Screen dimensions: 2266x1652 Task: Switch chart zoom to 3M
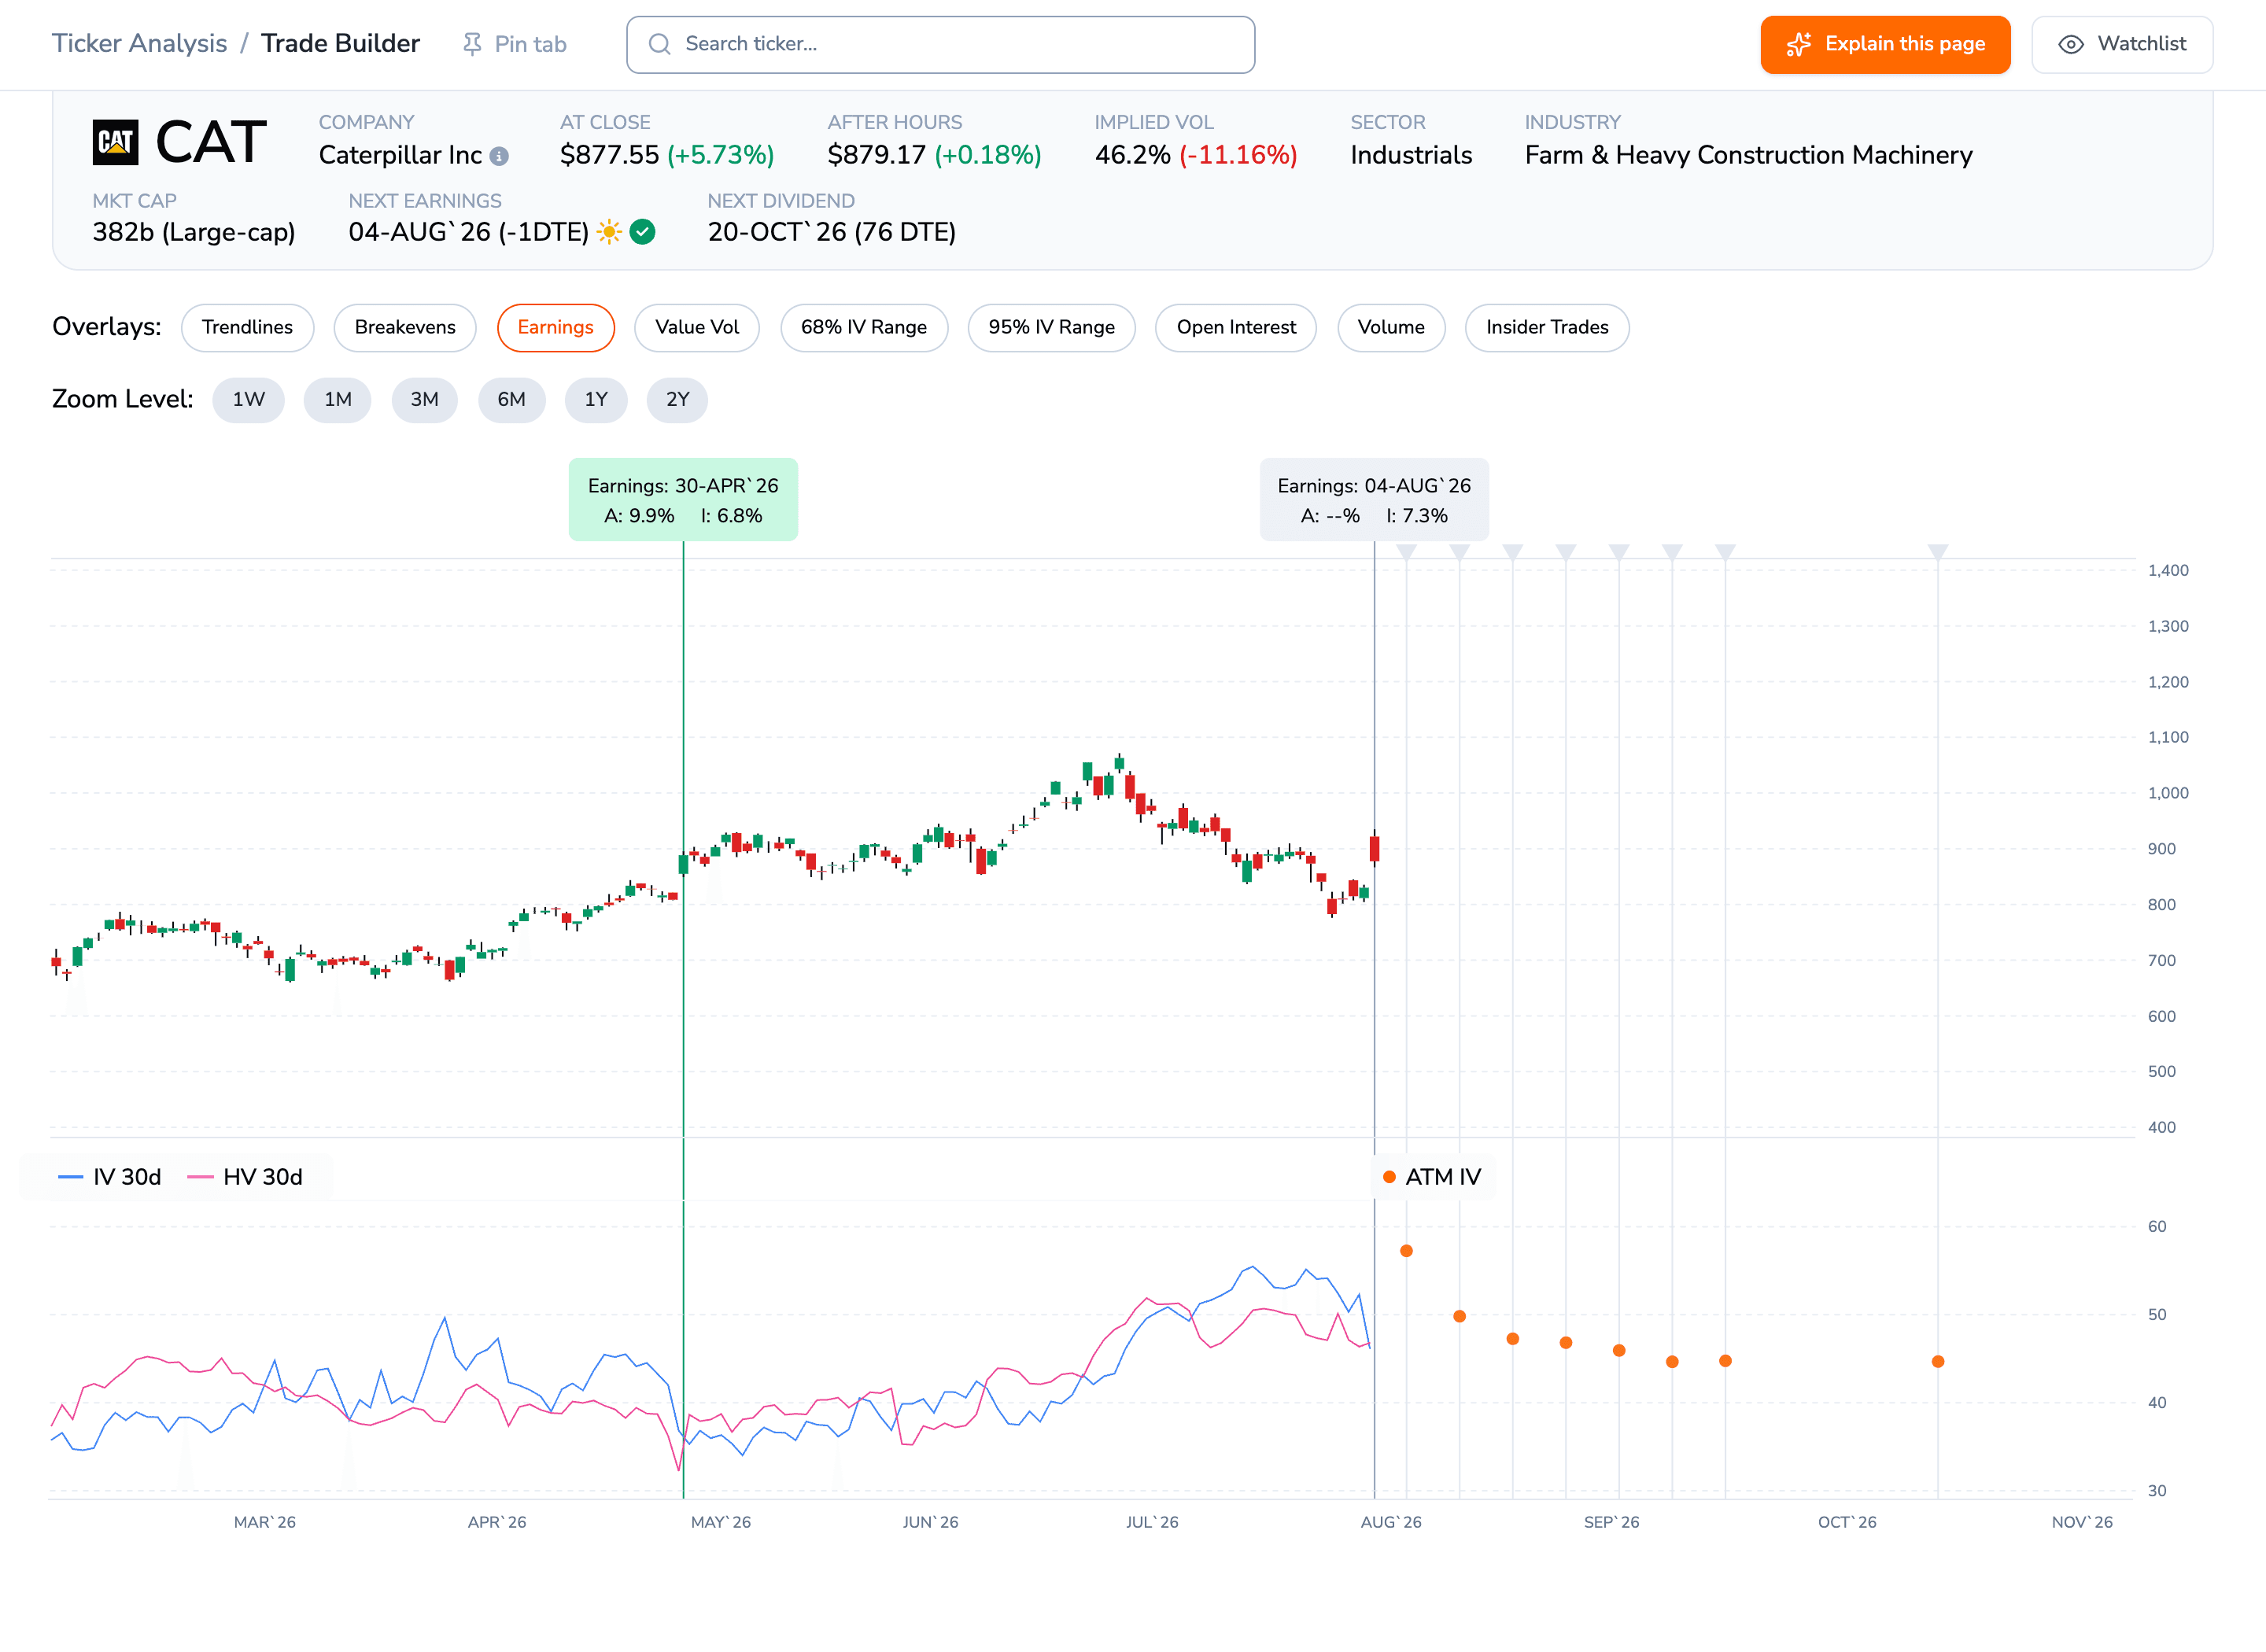425,400
